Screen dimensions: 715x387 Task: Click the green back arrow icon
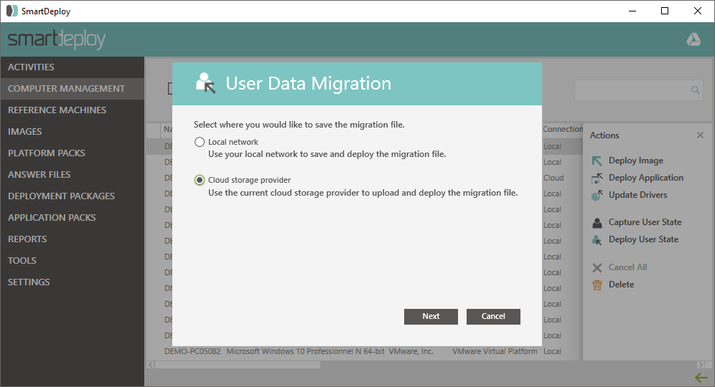coord(701,378)
